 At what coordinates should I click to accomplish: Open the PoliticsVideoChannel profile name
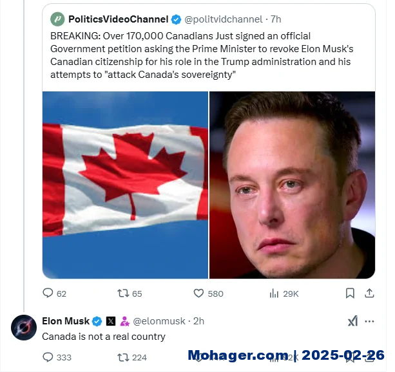(x=118, y=19)
